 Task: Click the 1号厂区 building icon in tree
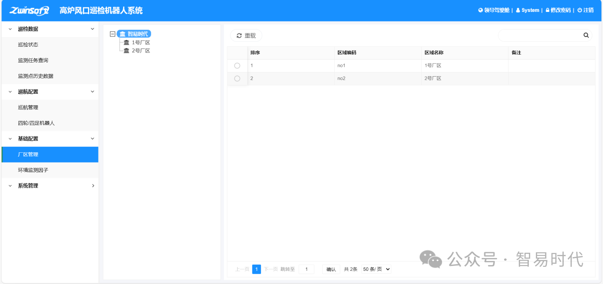point(127,43)
